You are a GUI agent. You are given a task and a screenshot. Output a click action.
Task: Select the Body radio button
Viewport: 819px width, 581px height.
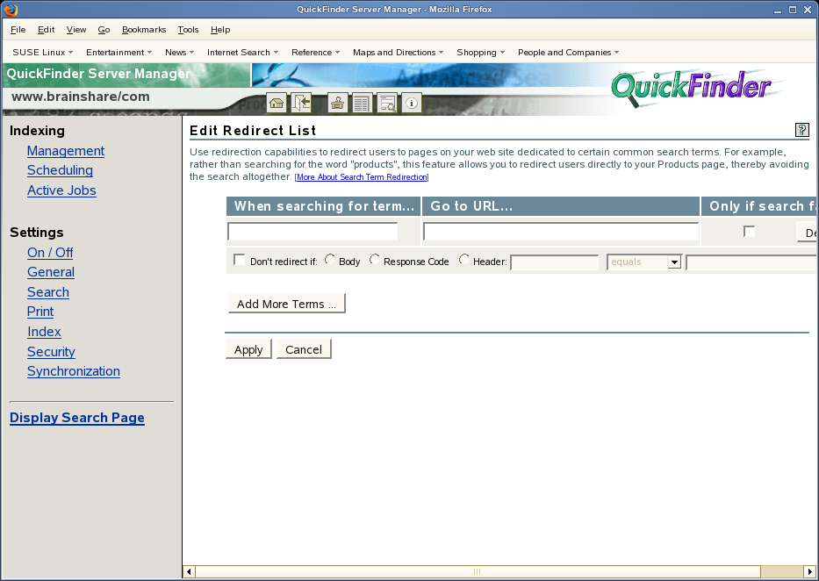[329, 260]
